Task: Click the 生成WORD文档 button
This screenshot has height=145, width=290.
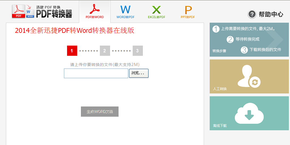Action: click(100, 112)
